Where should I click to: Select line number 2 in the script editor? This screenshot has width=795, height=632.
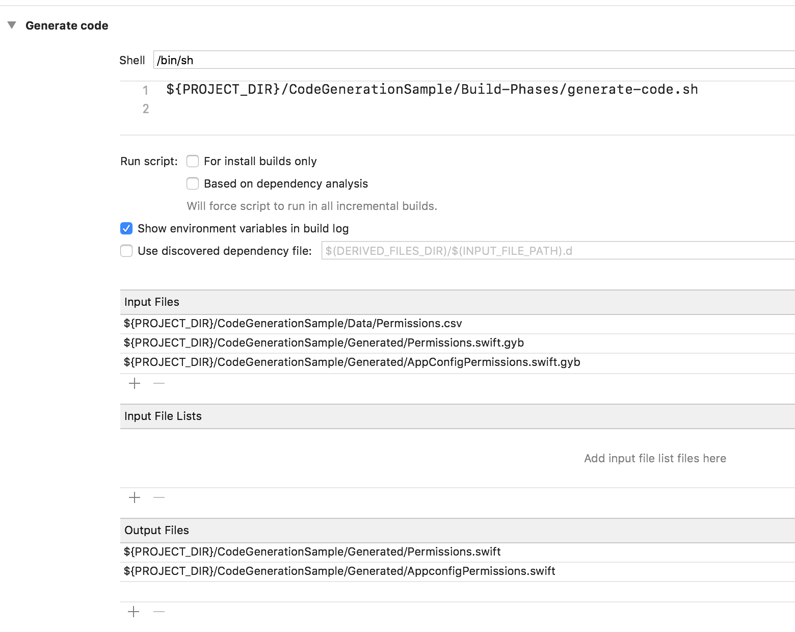tap(145, 108)
